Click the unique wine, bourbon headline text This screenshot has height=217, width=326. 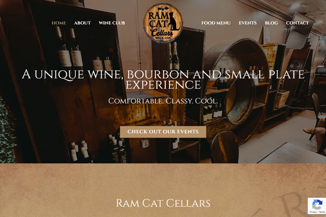click(x=163, y=80)
